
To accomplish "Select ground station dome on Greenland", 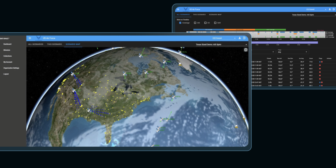I will click(180, 64).
